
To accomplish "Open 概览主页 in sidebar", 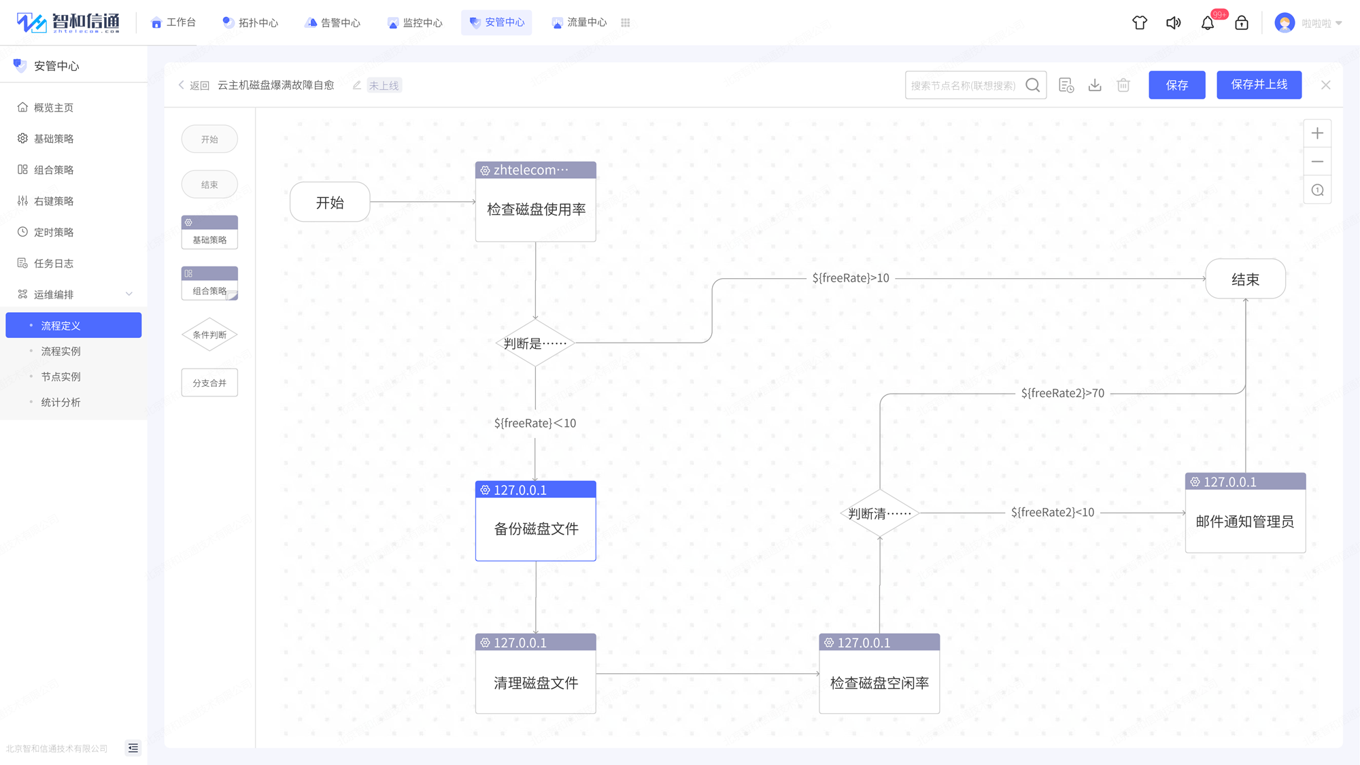I will click(73, 107).
